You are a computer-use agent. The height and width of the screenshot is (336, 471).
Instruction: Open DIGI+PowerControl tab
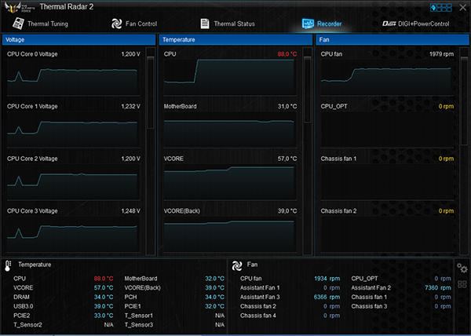coord(416,24)
